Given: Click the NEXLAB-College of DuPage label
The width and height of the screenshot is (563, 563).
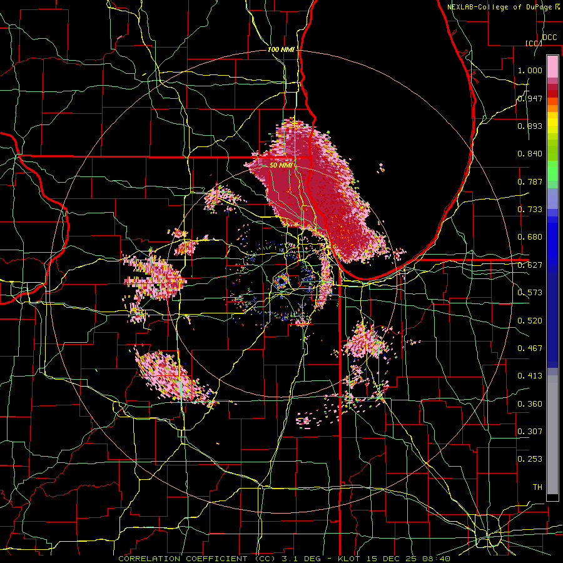Looking at the screenshot, I should click(504, 7).
